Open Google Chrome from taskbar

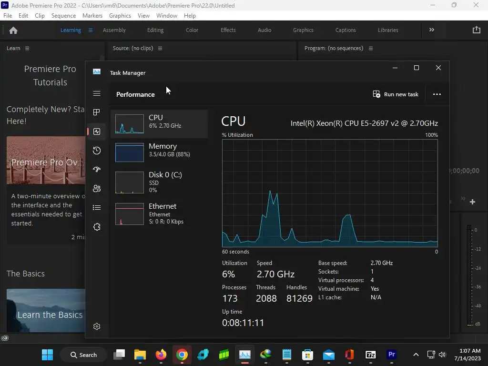click(182, 355)
